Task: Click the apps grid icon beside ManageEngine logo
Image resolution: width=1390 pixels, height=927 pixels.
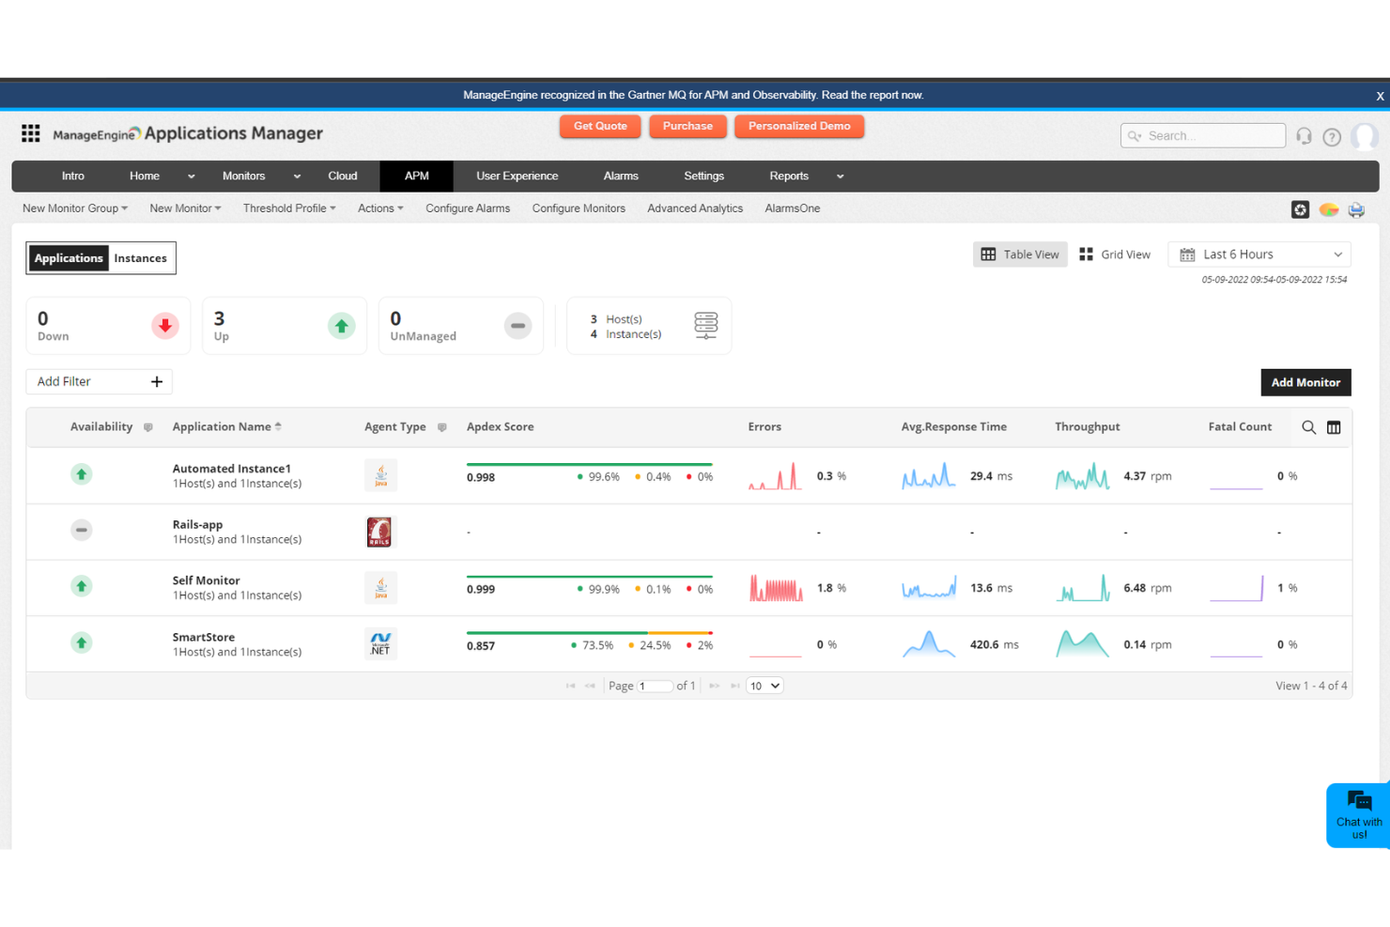Action: click(x=30, y=133)
